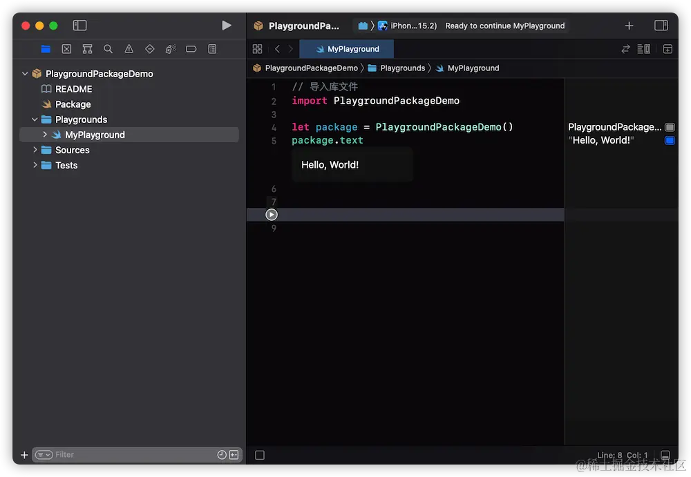691x477 pixels.
Task: Select the PlaygroundPackageDemo package row
Action: point(129,74)
